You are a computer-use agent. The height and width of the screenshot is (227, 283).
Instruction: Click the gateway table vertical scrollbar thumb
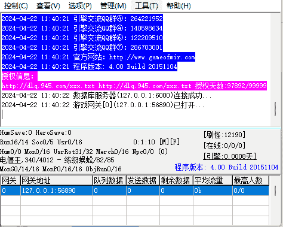(x=275, y=190)
